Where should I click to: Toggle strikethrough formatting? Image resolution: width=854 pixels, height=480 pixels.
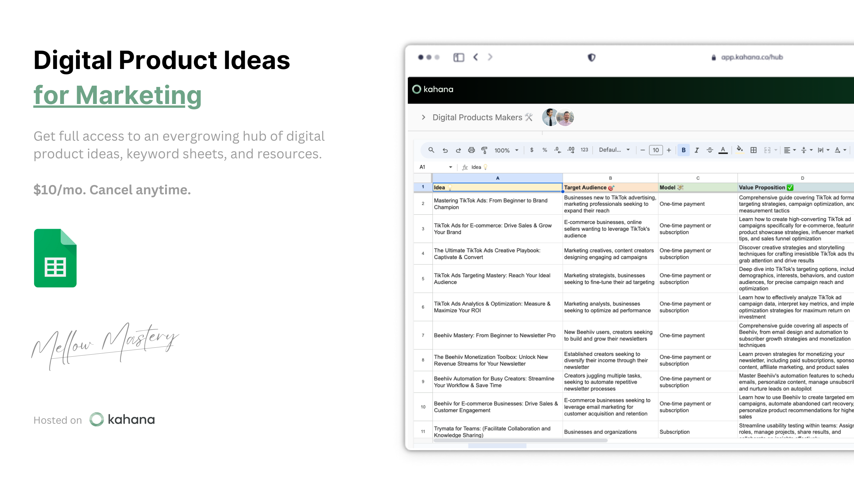710,150
